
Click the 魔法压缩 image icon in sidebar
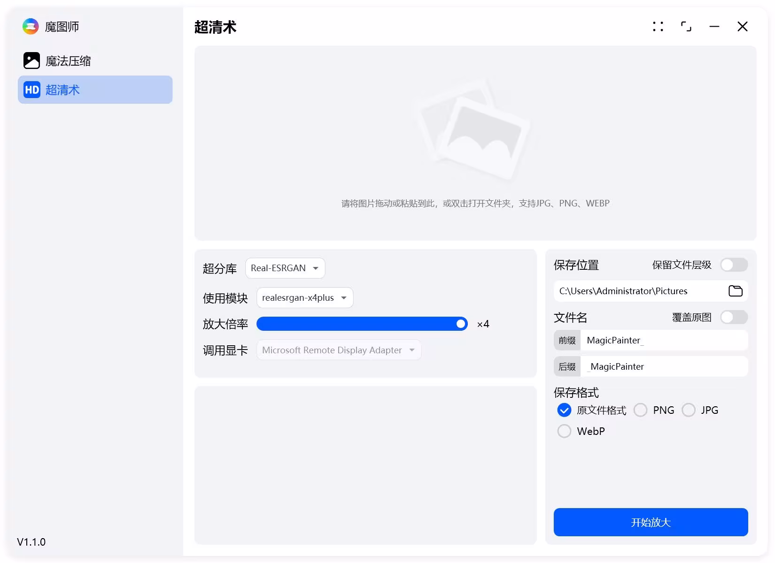[x=31, y=61]
